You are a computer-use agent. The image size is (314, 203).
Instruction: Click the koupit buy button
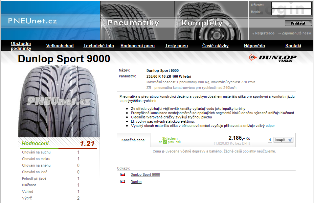point(283,140)
